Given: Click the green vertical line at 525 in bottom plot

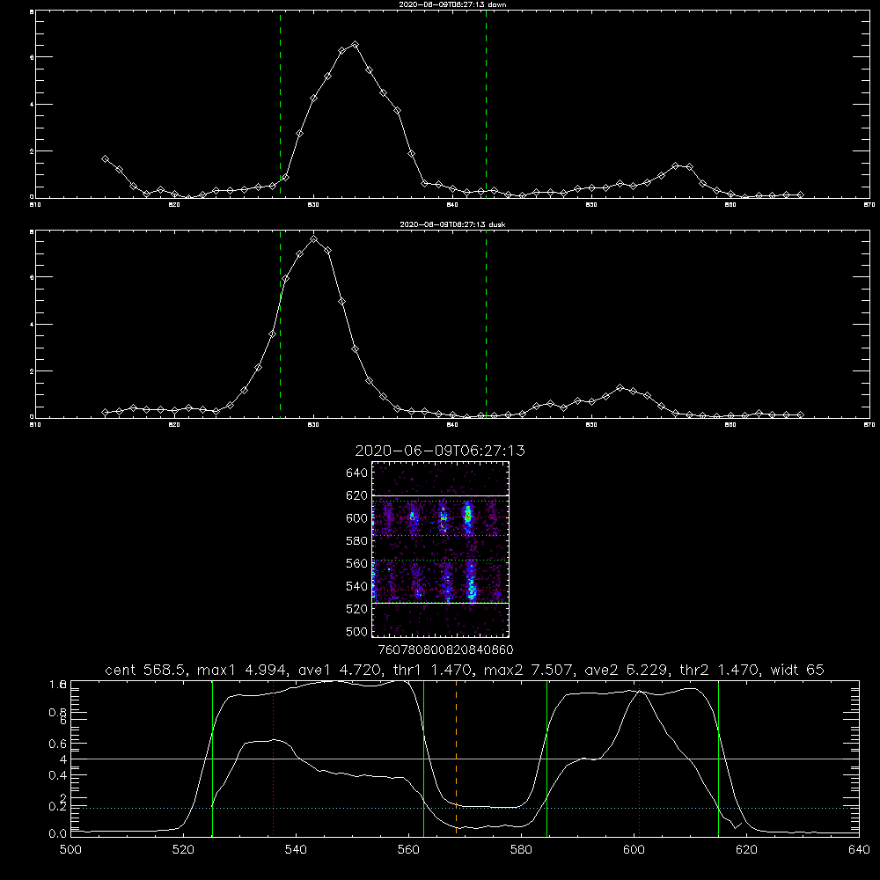Looking at the screenshot, I should point(212,759).
